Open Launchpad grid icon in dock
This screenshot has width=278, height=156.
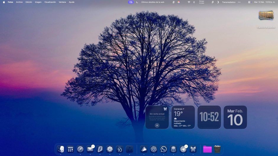click(x=70, y=149)
